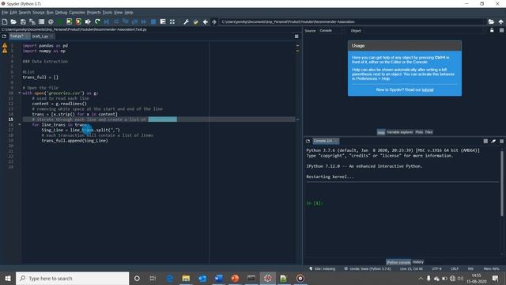
Task: Open File Explorer from the taskbar
Action: click(186, 278)
